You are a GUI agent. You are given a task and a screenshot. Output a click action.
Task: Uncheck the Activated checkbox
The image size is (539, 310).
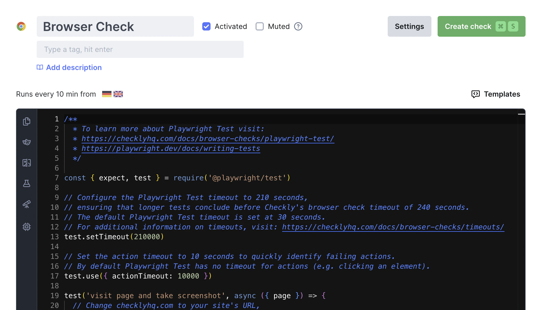pyautogui.click(x=206, y=26)
